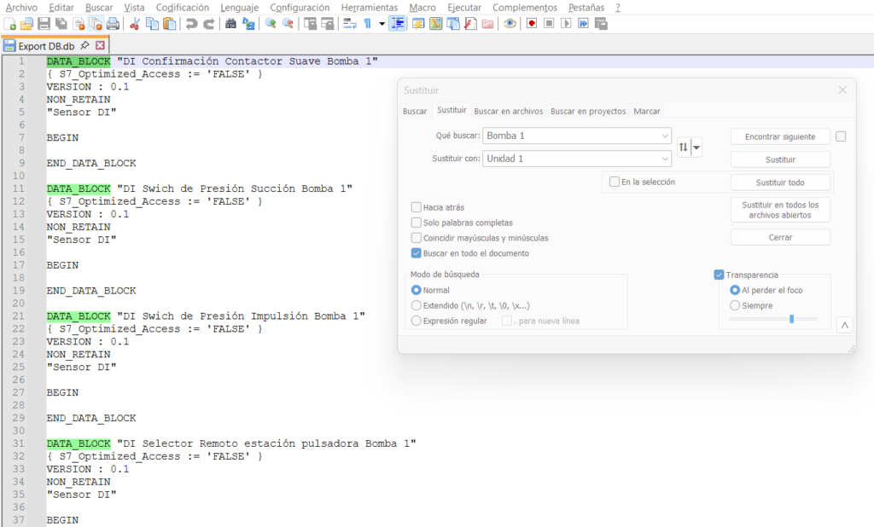
Task: Click the Undo arrow icon
Action: coord(192,24)
